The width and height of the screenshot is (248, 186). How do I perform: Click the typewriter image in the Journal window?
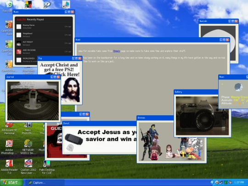(x=33, y=101)
